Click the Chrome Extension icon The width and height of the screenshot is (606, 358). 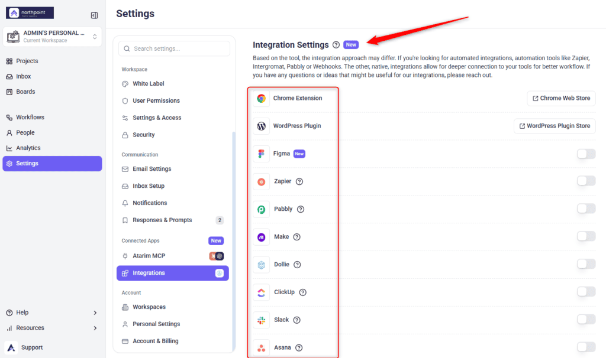click(261, 99)
